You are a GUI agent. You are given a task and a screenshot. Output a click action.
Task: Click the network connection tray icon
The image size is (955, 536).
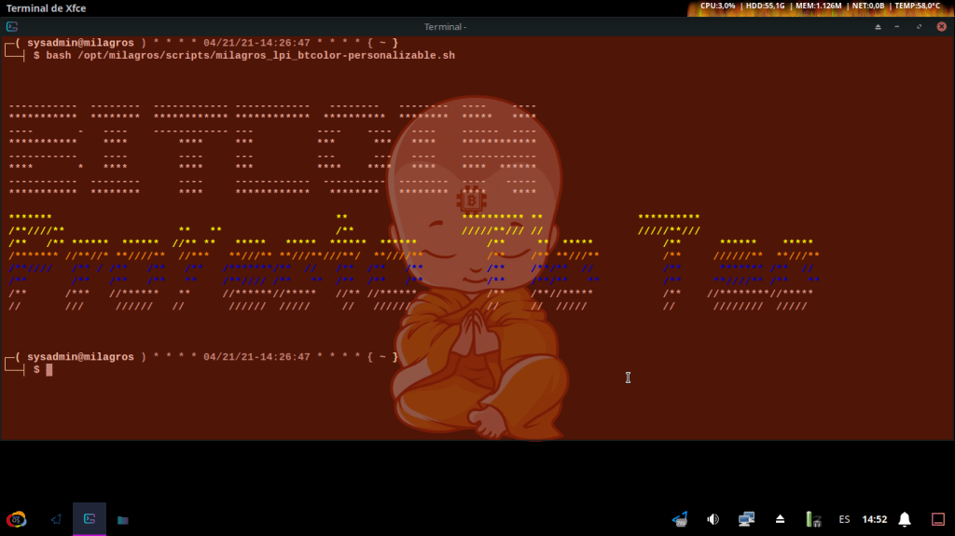pyautogui.click(x=746, y=518)
